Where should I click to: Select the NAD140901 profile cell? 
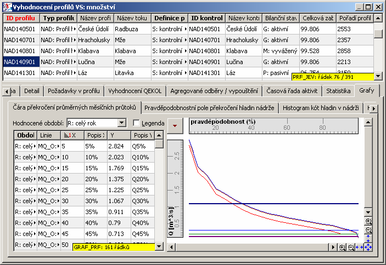[21, 62]
